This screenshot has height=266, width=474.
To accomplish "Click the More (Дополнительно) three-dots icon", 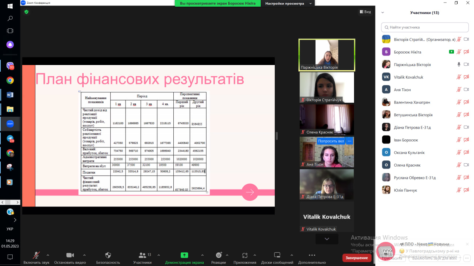I will pos(312,255).
